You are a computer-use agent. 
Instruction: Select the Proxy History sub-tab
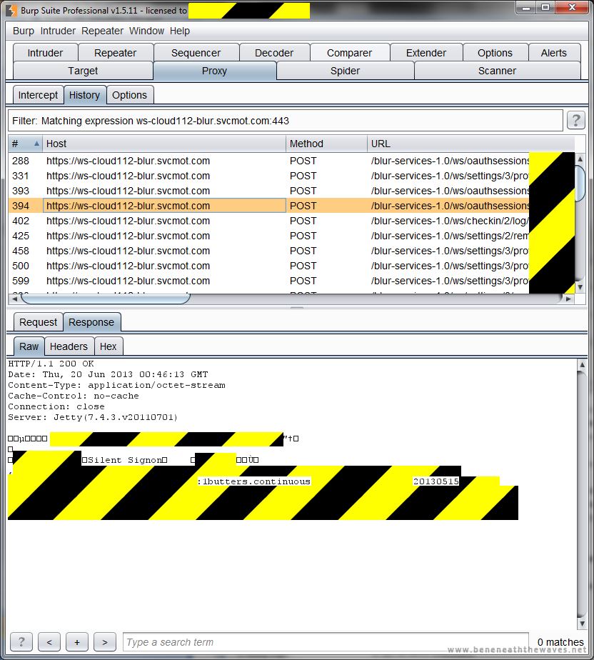[84, 95]
